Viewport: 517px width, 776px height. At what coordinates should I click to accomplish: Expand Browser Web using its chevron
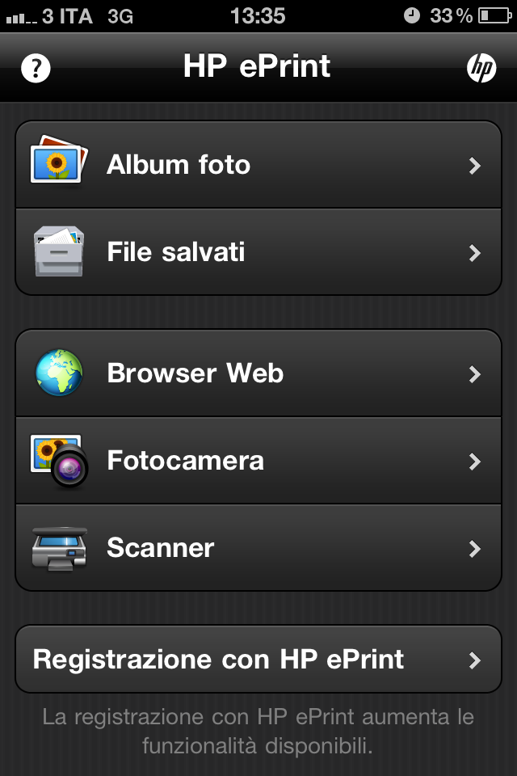pos(475,374)
